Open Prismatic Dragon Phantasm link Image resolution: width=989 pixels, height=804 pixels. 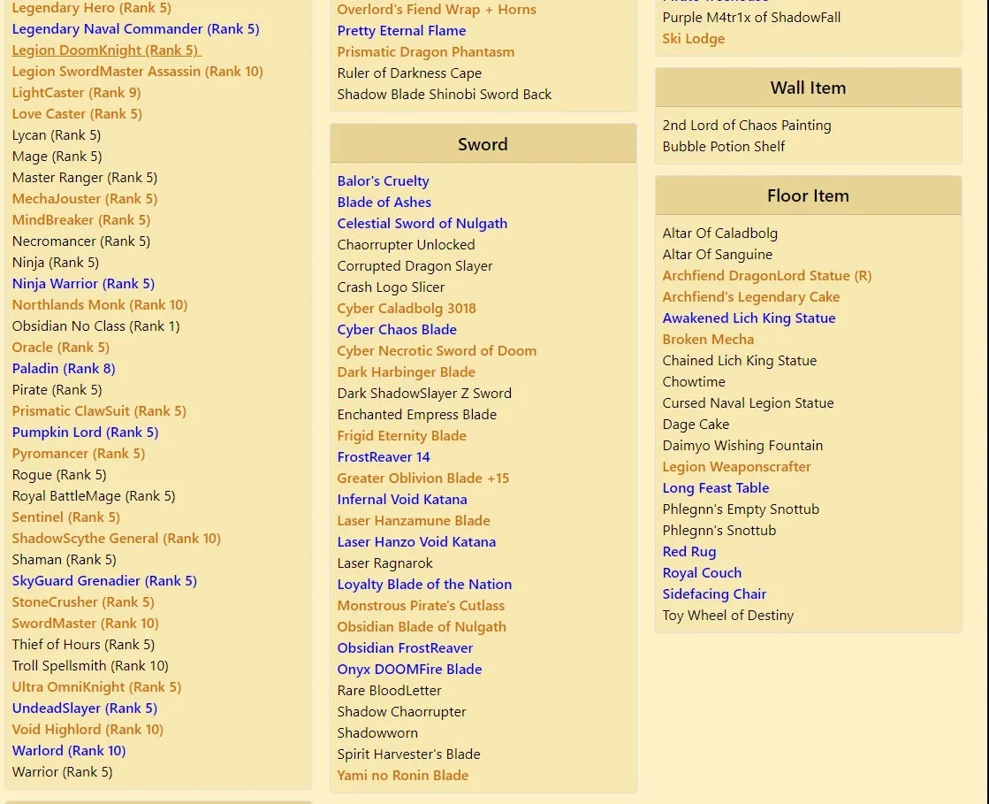[426, 52]
